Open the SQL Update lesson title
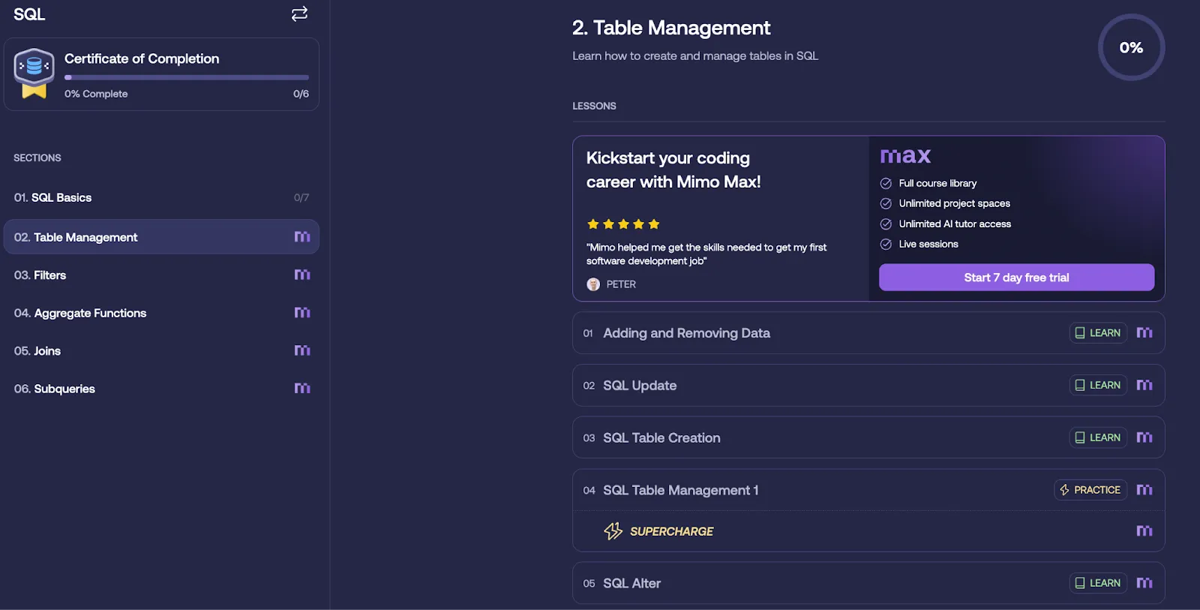The height and width of the screenshot is (610, 1200). tap(640, 386)
